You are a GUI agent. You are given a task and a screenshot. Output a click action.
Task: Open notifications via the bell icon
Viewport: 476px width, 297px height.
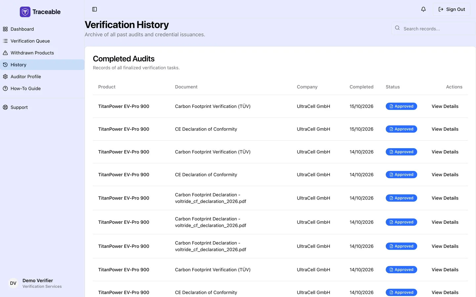[423, 9]
